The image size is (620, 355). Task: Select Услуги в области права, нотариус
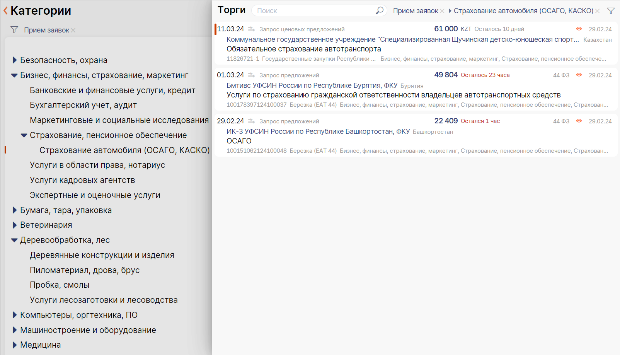click(x=97, y=165)
